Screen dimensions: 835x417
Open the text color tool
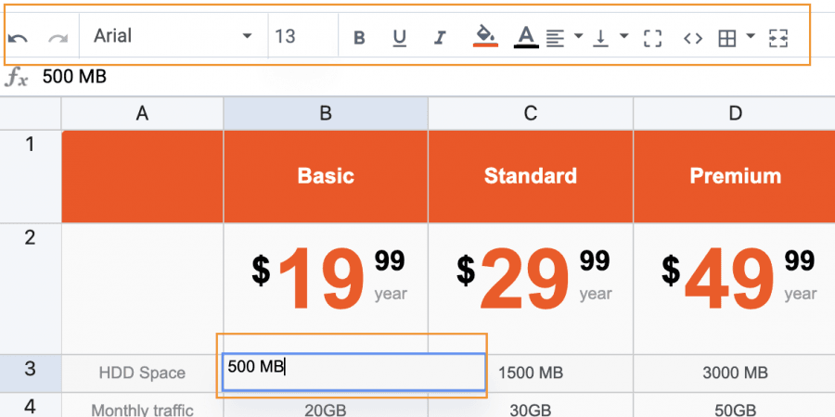click(x=526, y=37)
